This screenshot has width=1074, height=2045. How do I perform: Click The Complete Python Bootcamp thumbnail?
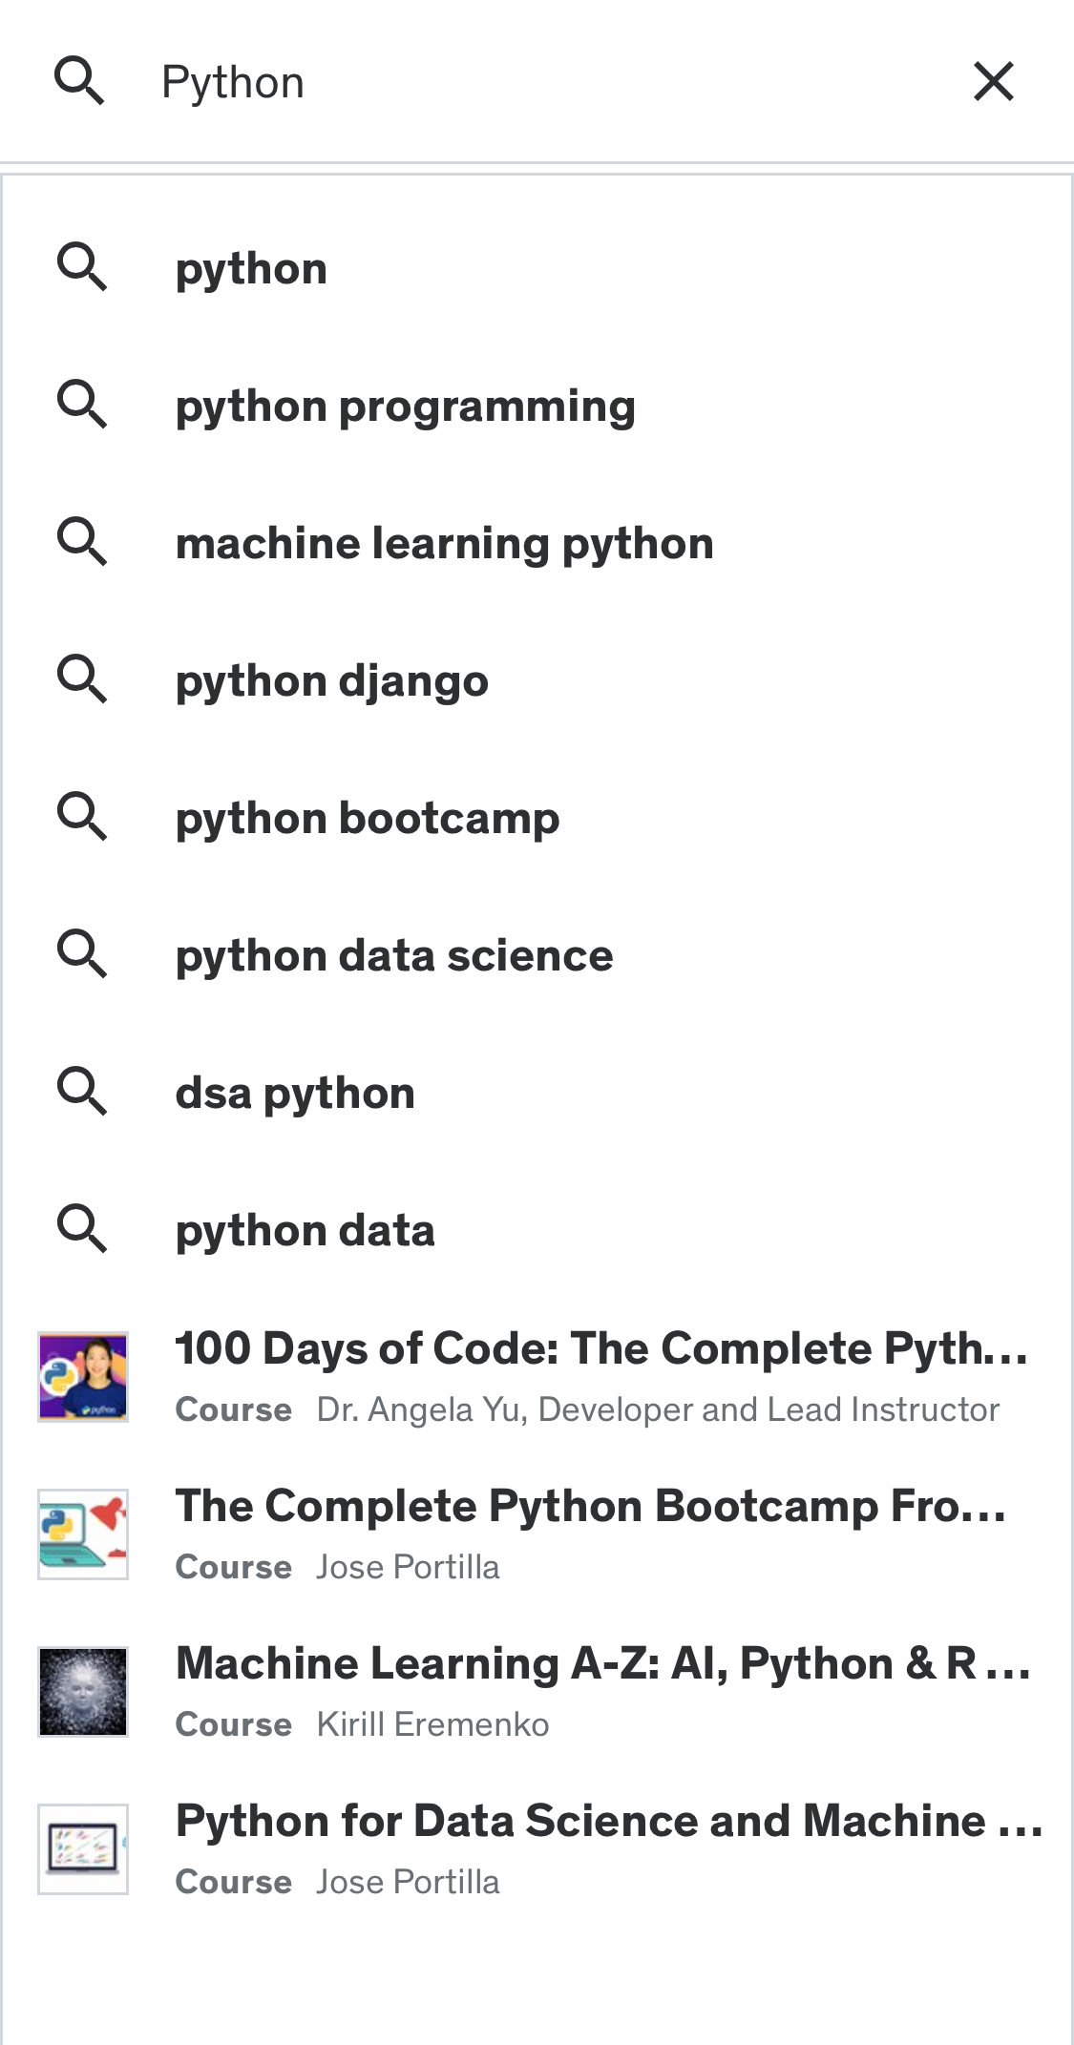click(83, 1534)
